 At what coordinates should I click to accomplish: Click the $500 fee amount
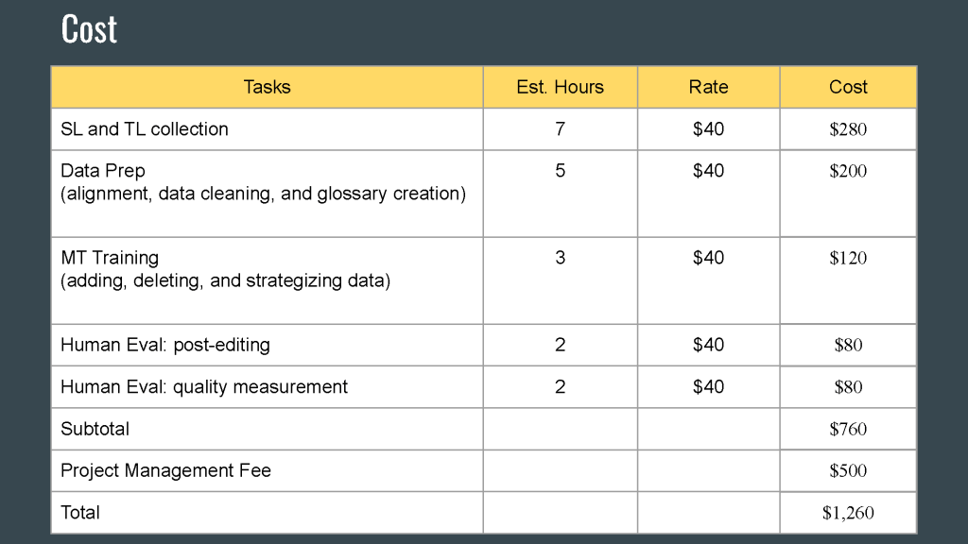848,471
